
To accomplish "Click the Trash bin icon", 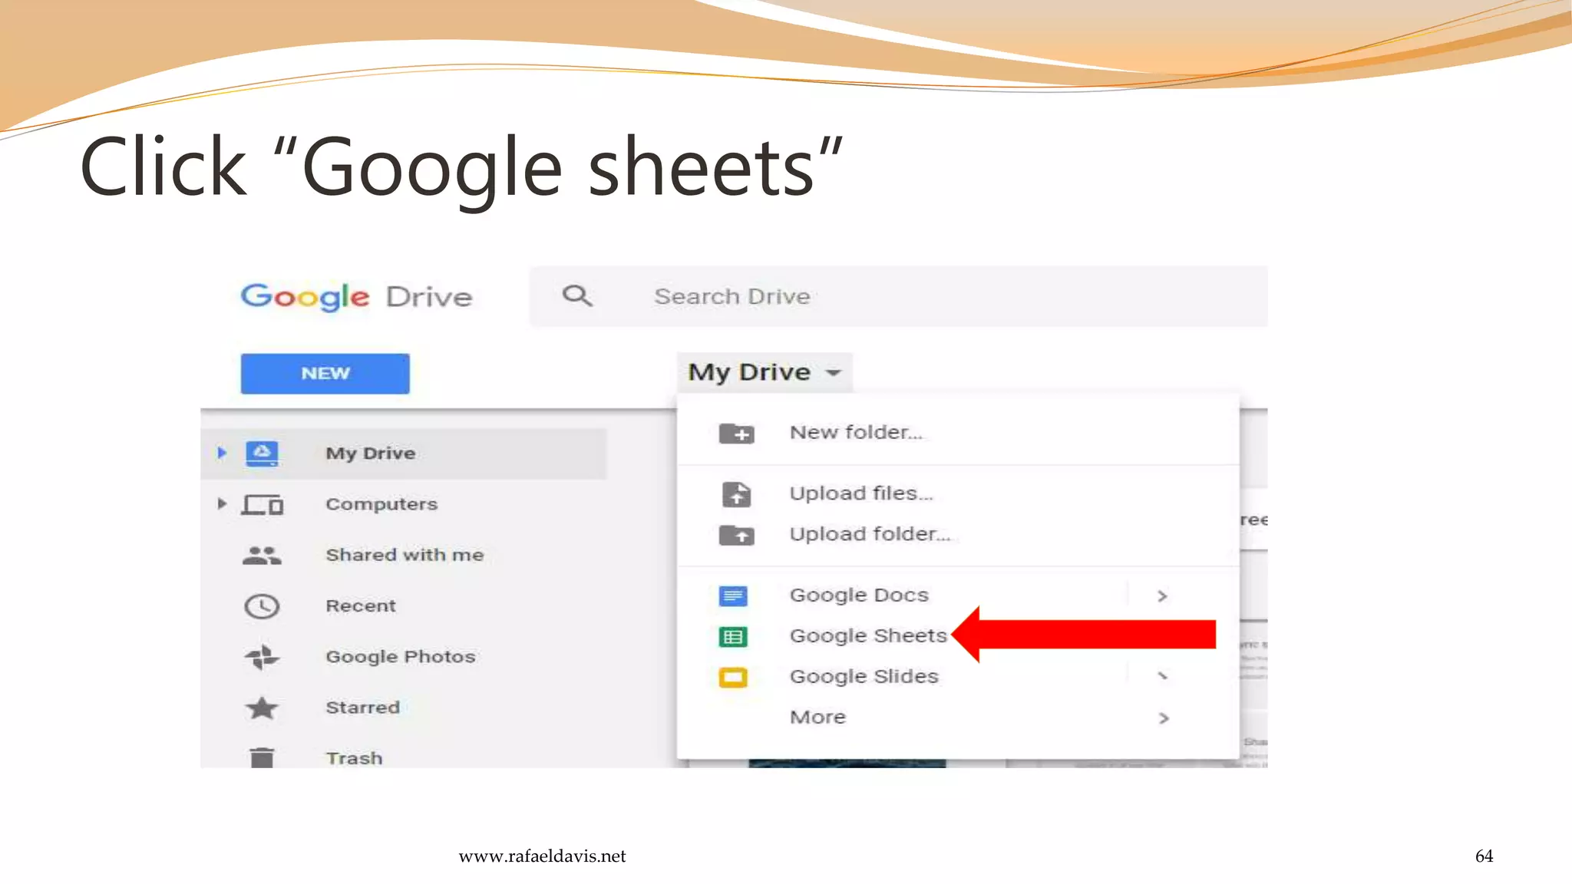I will 262,757.
